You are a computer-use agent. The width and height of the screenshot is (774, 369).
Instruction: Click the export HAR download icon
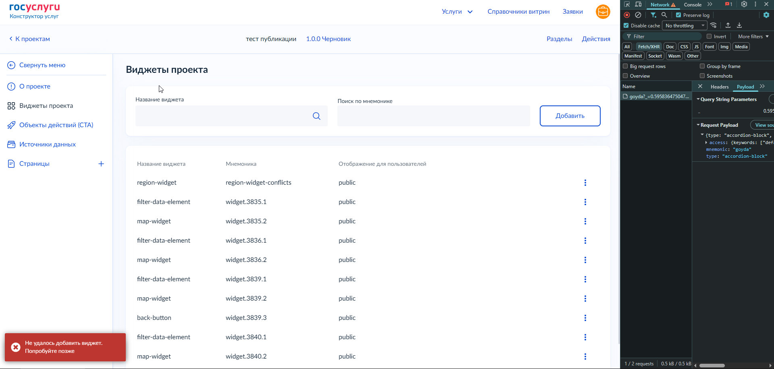739,25
